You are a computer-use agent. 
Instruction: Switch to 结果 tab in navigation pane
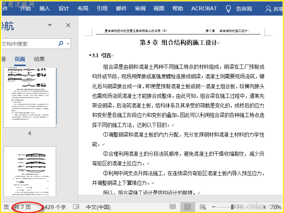point(39,59)
